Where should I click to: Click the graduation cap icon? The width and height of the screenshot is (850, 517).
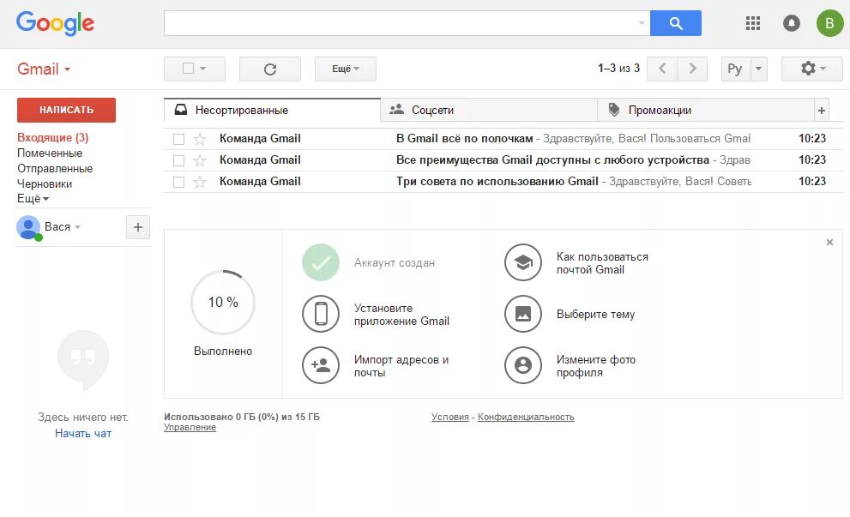[523, 262]
